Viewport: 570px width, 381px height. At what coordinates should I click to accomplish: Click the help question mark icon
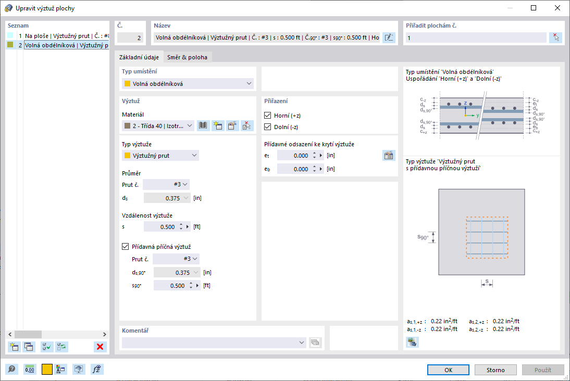pyautogui.click(x=11, y=369)
